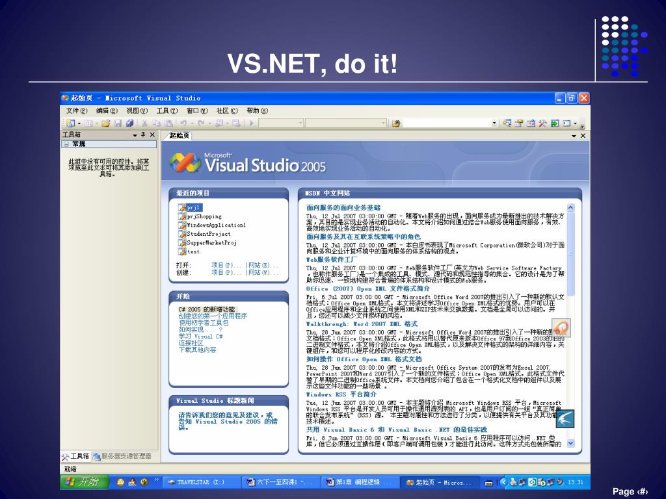Open Toolbox hammer-wrench toolbar icon
The width and height of the screenshot is (666, 499).
[x=542, y=123]
